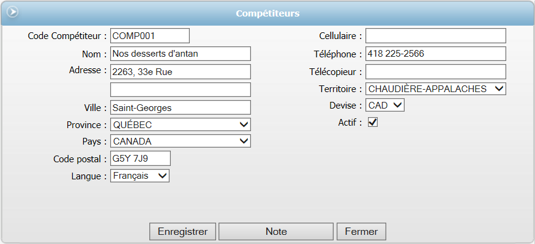This screenshot has width=535, height=244.
Task: Expand the Territoire dropdown CHAUDIÈRE-APPALACHES
Action: pyautogui.click(x=435, y=88)
